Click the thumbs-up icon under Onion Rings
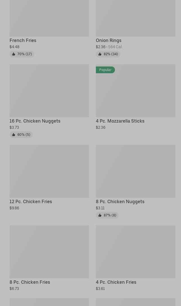181x306 pixels. 100,54
